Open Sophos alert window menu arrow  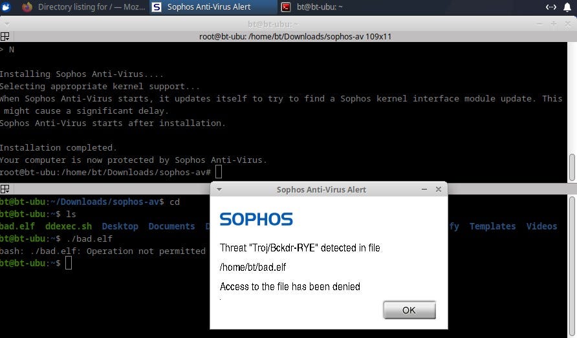219,189
